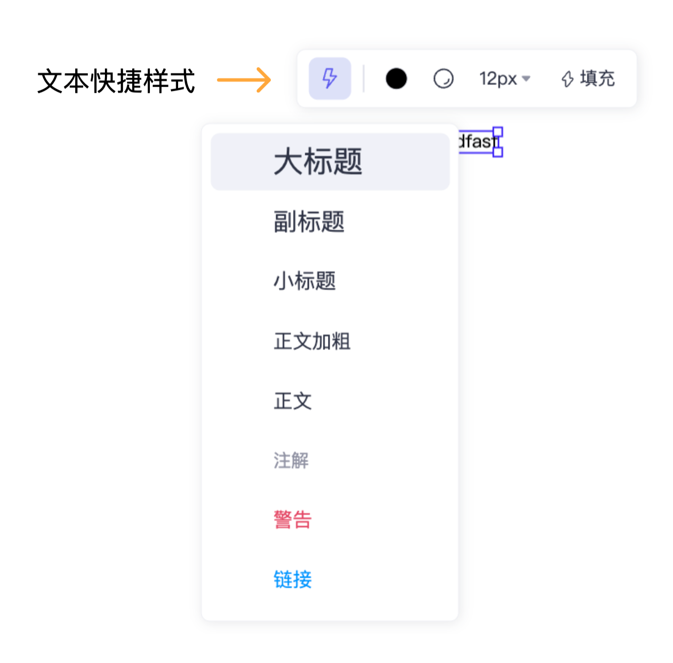The image size is (673, 663).
Task: Choose 副标题 subtitle style
Action: [309, 222]
